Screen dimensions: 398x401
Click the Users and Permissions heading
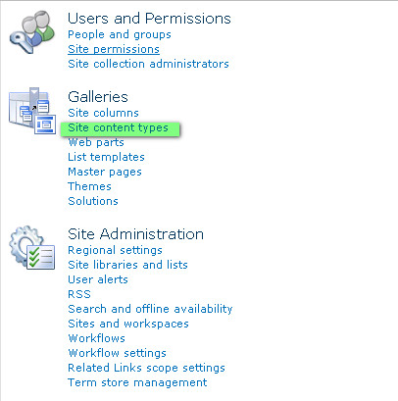149,19
